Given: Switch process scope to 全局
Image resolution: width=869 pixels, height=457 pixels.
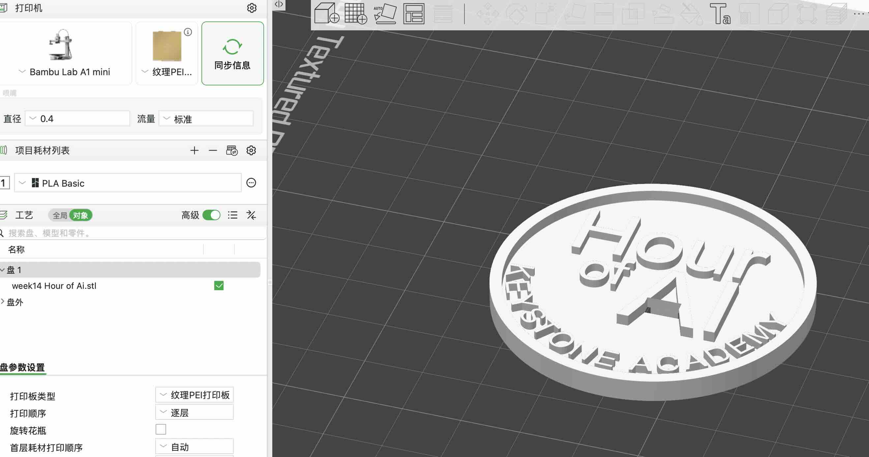Looking at the screenshot, I should [60, 215].
